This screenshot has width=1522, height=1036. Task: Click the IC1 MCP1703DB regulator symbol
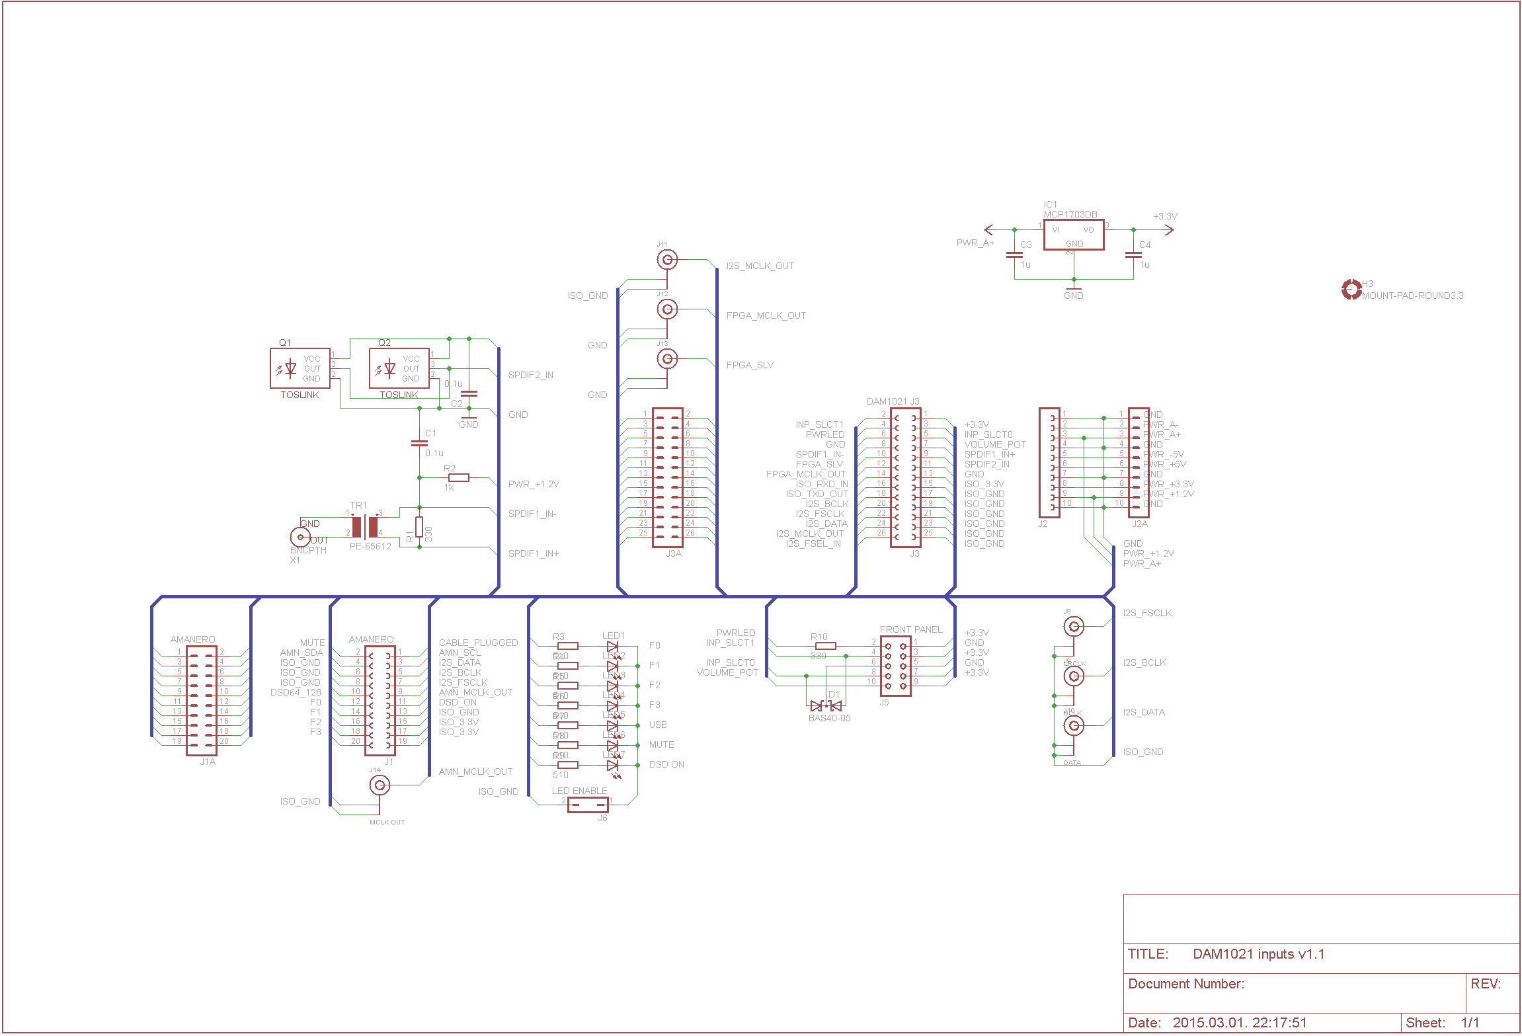tap(1074, 235)
